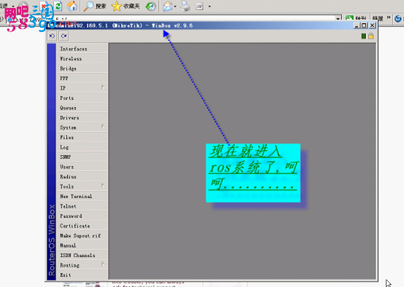Click the browser refresh icon

click(58, 6)
